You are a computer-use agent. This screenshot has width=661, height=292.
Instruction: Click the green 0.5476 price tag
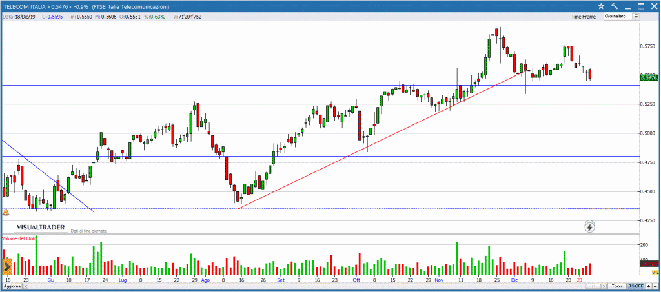(649, 77)
